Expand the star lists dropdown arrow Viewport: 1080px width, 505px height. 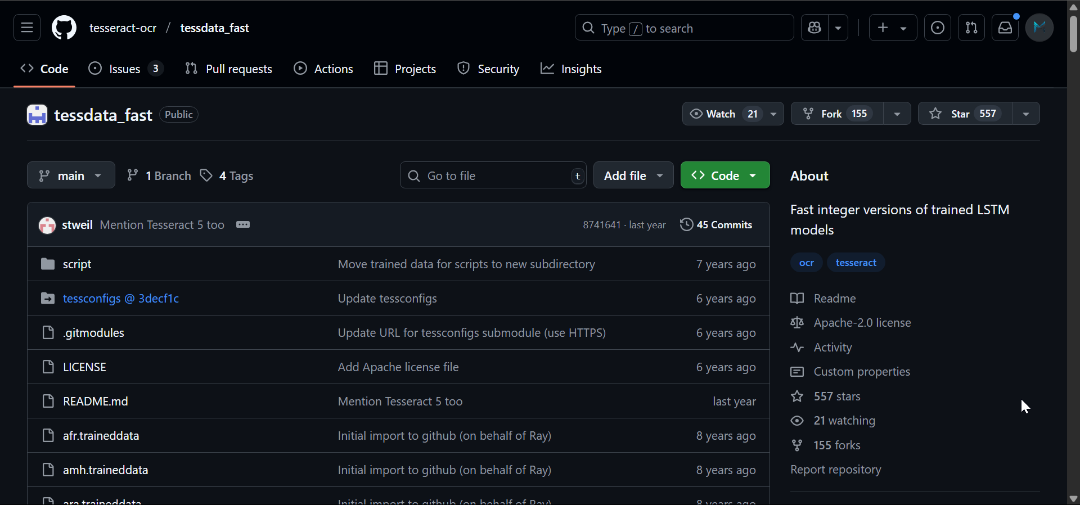[x=1026, y=114]
